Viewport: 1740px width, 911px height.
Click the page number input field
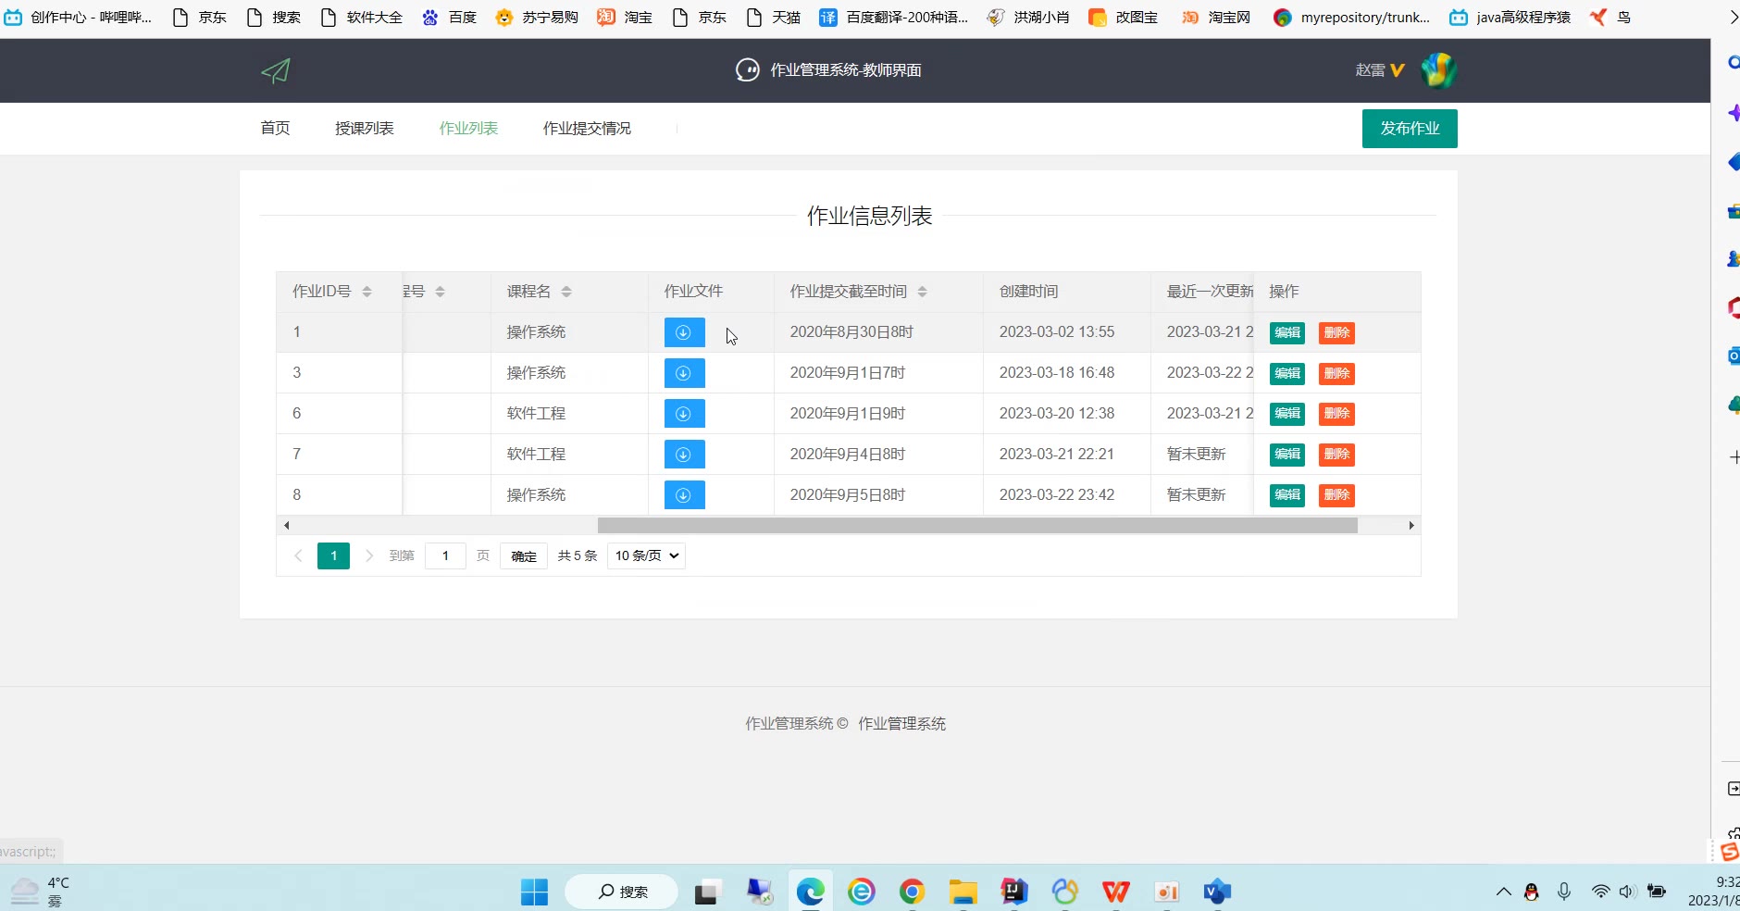pos(445,555)
